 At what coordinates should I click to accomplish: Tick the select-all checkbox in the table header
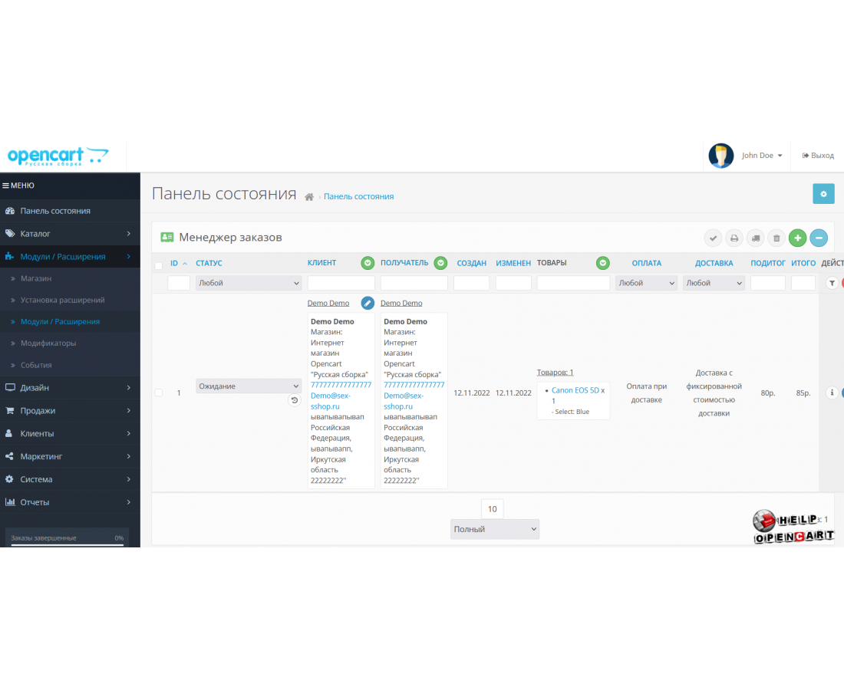click(x=159, y=265)
